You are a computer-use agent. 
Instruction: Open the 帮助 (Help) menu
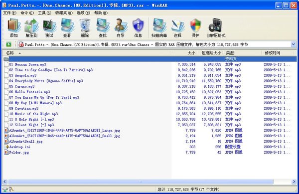click(101, 13)
